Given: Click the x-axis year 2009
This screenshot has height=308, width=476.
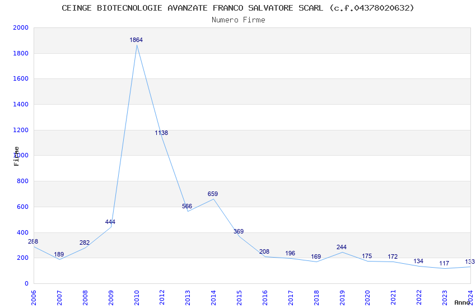Looking at the screenshot, I should click(111, 297).
